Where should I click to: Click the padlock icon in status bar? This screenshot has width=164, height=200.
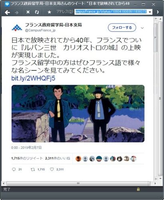point(138,189)
